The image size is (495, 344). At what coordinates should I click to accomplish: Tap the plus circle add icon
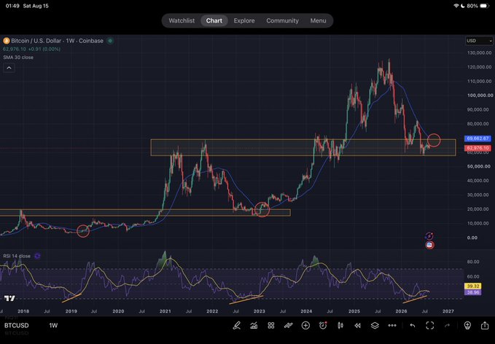(305, 325)
